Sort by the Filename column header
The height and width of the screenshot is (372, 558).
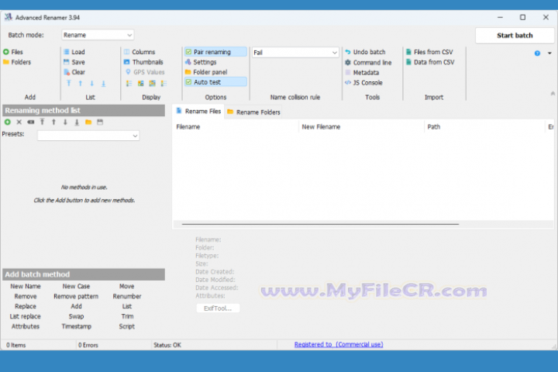tap(236, 127)
